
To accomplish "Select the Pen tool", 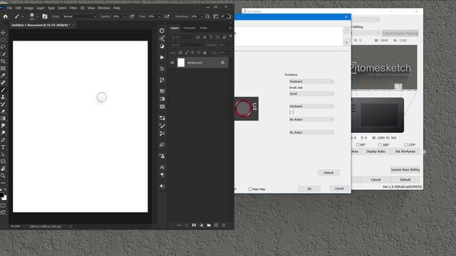I will [x=3, y=140].
